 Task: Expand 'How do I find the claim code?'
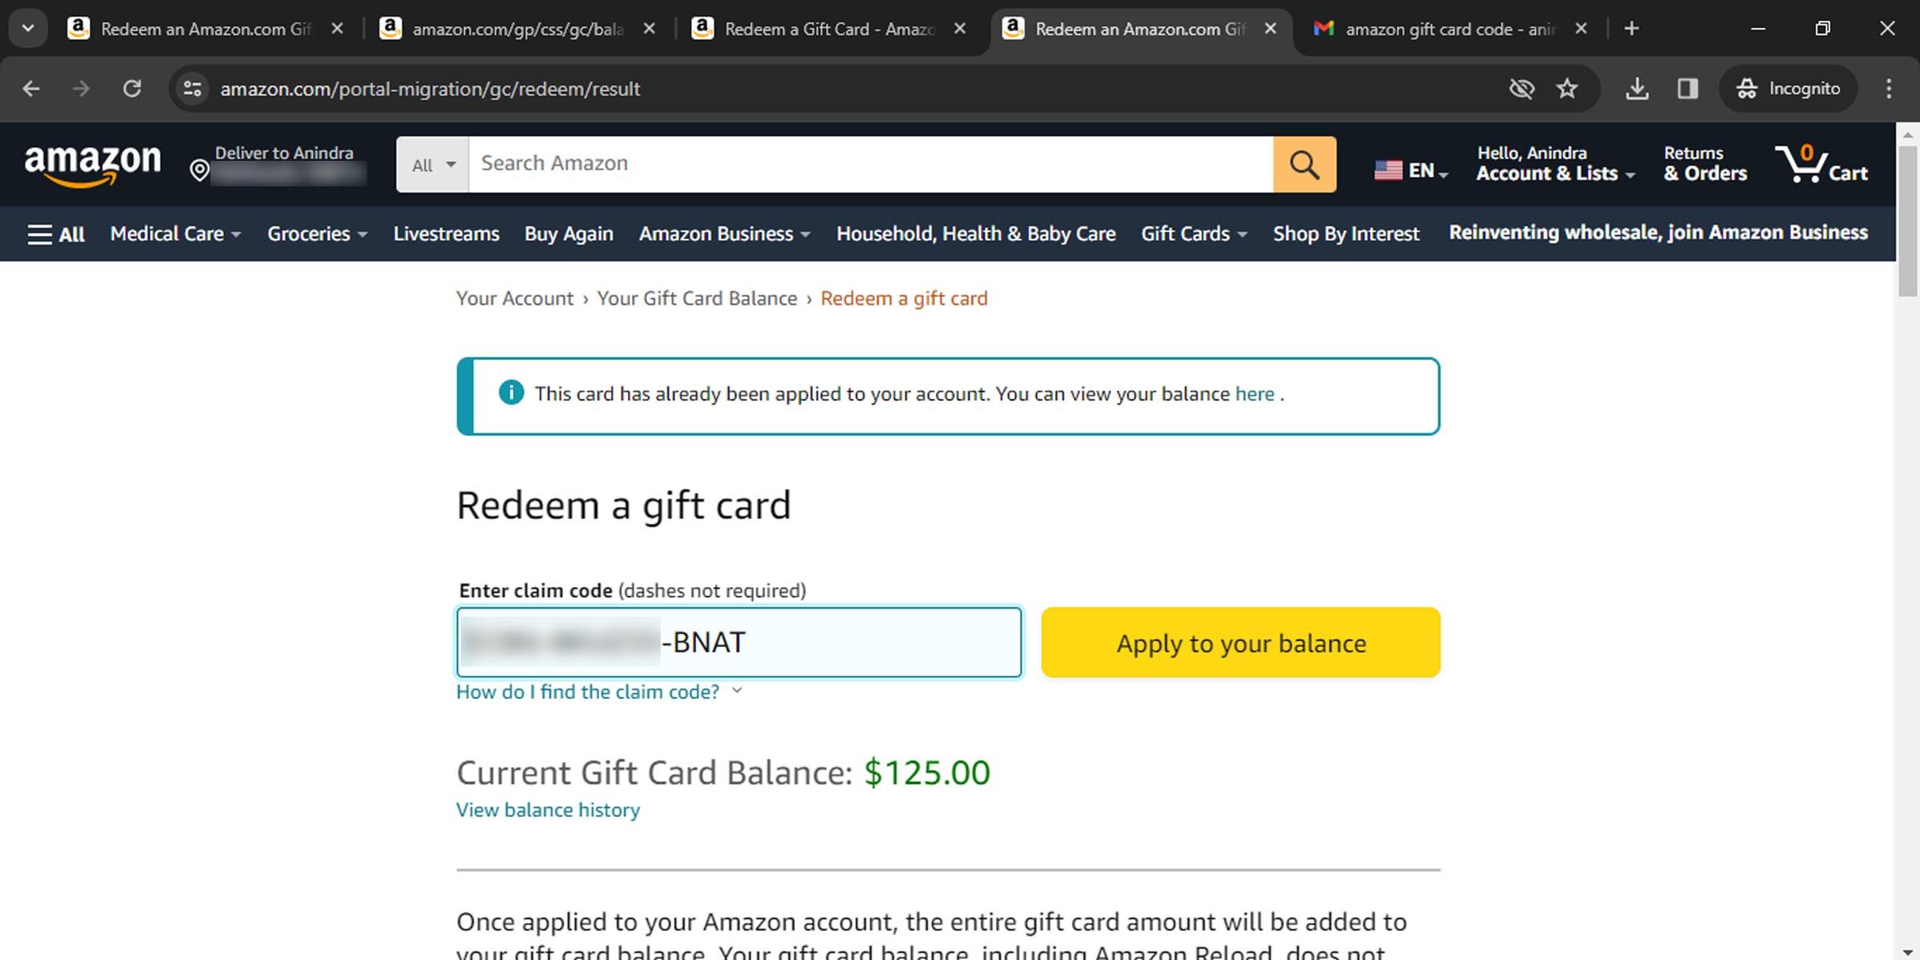[x=598, y=692]
